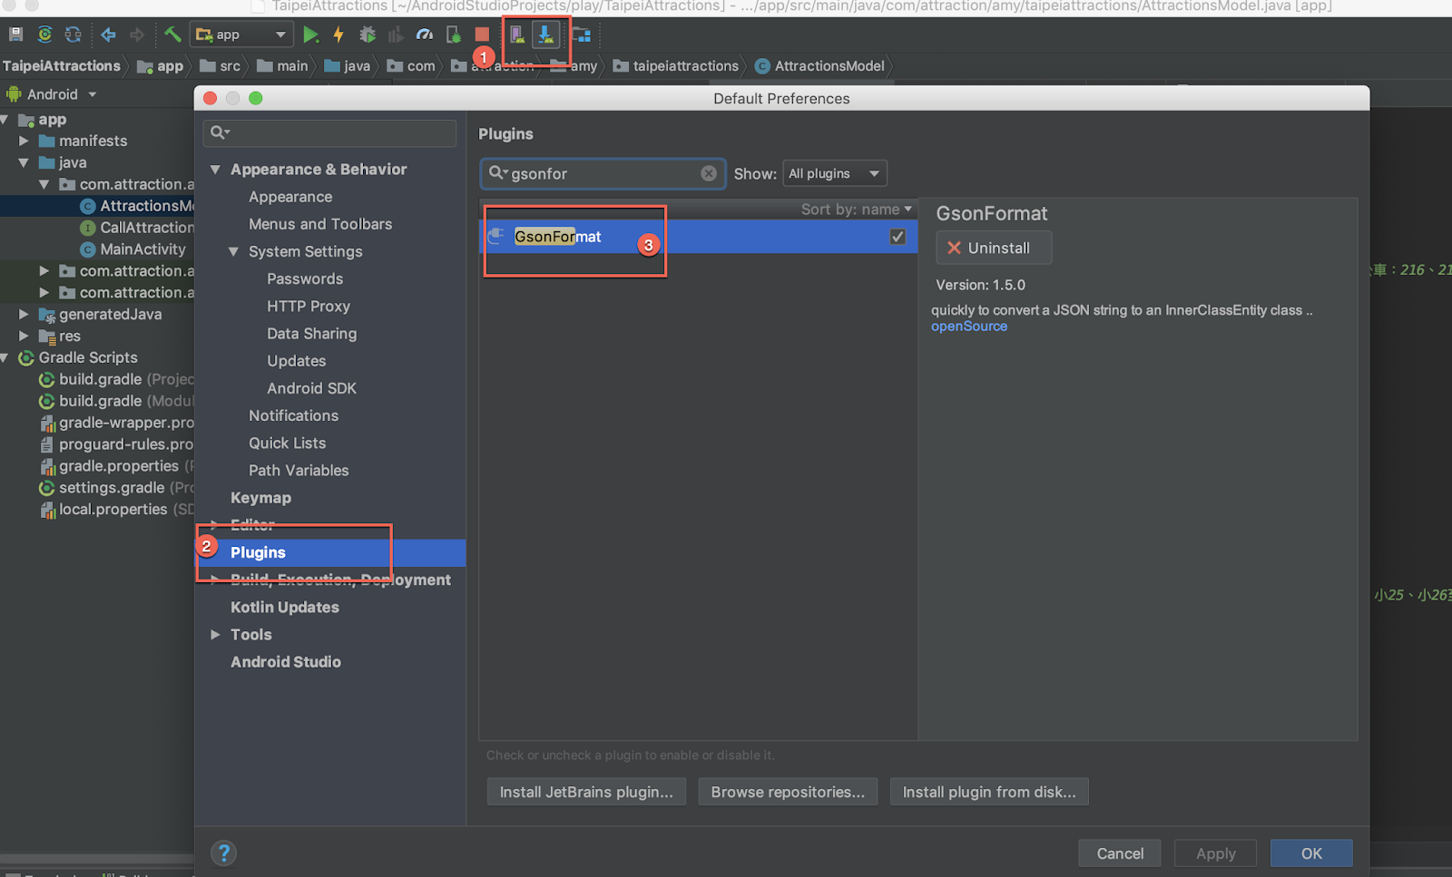This screenshot has height=877, width=1452.
Task: Select Android SDK in System Settings
Action: click(311, 388)
